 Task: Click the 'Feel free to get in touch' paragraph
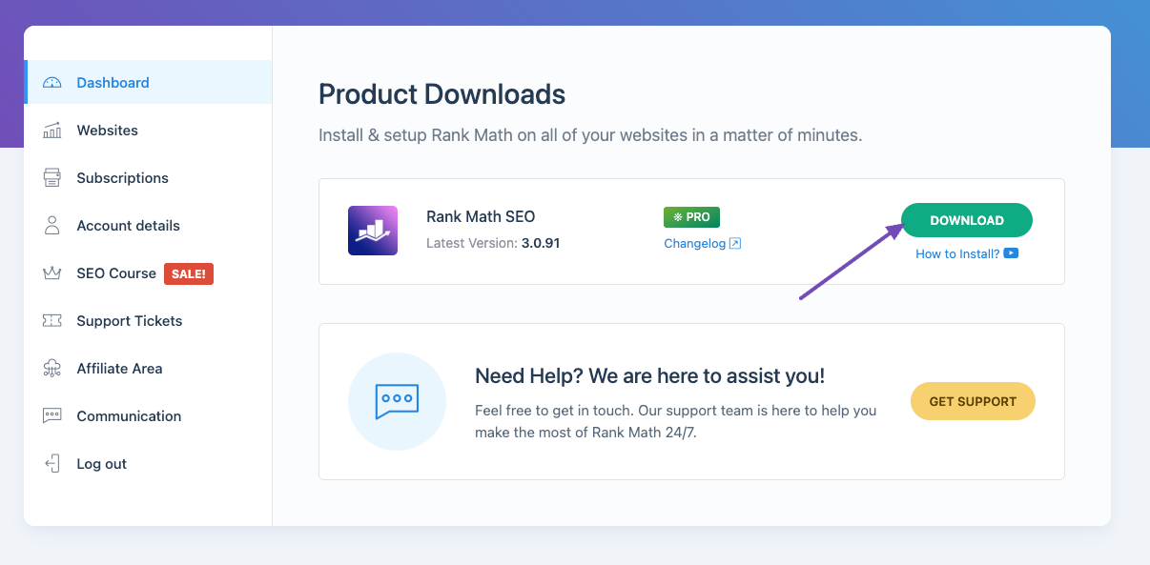[675, 422]
